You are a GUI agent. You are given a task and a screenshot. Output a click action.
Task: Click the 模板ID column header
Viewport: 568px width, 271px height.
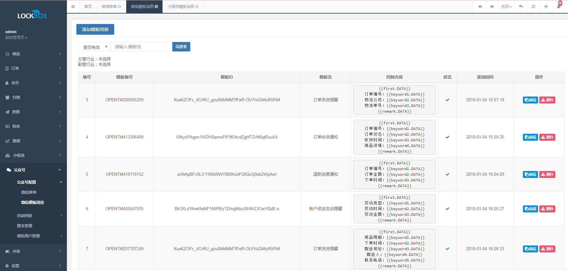tap(227, 77)
